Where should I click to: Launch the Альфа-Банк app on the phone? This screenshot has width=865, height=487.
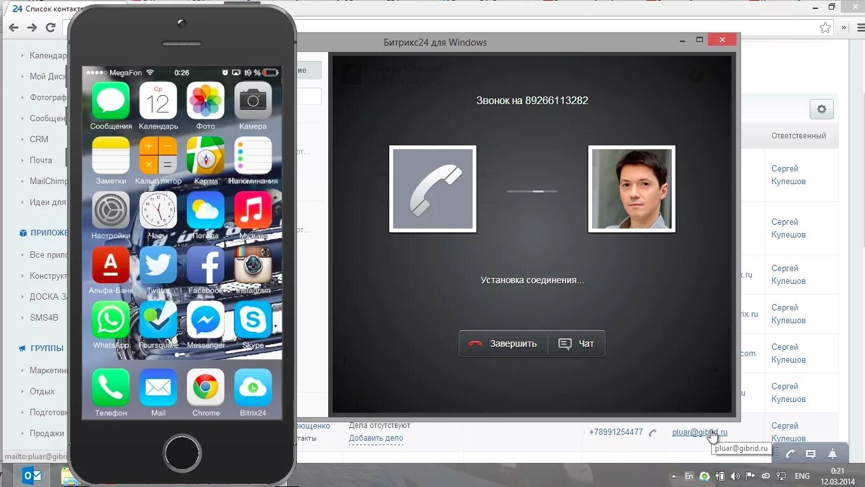click(111, 265)
